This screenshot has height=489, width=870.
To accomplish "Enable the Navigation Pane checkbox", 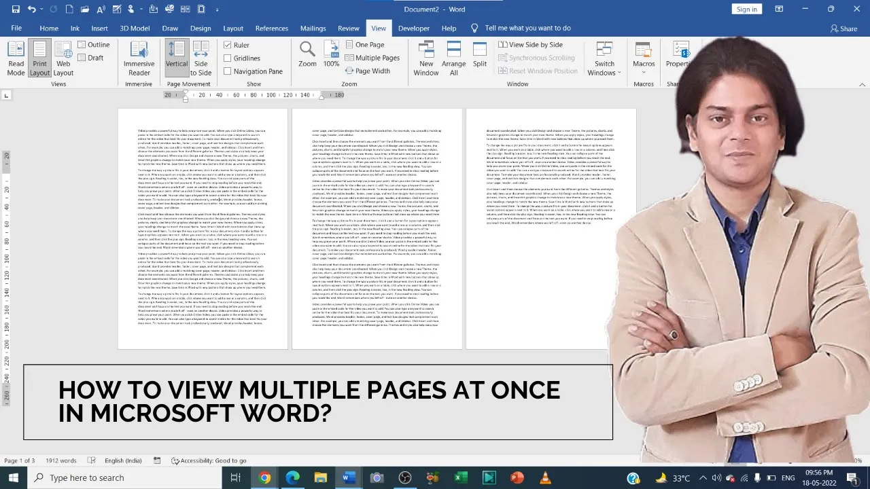I will point(228,71).
